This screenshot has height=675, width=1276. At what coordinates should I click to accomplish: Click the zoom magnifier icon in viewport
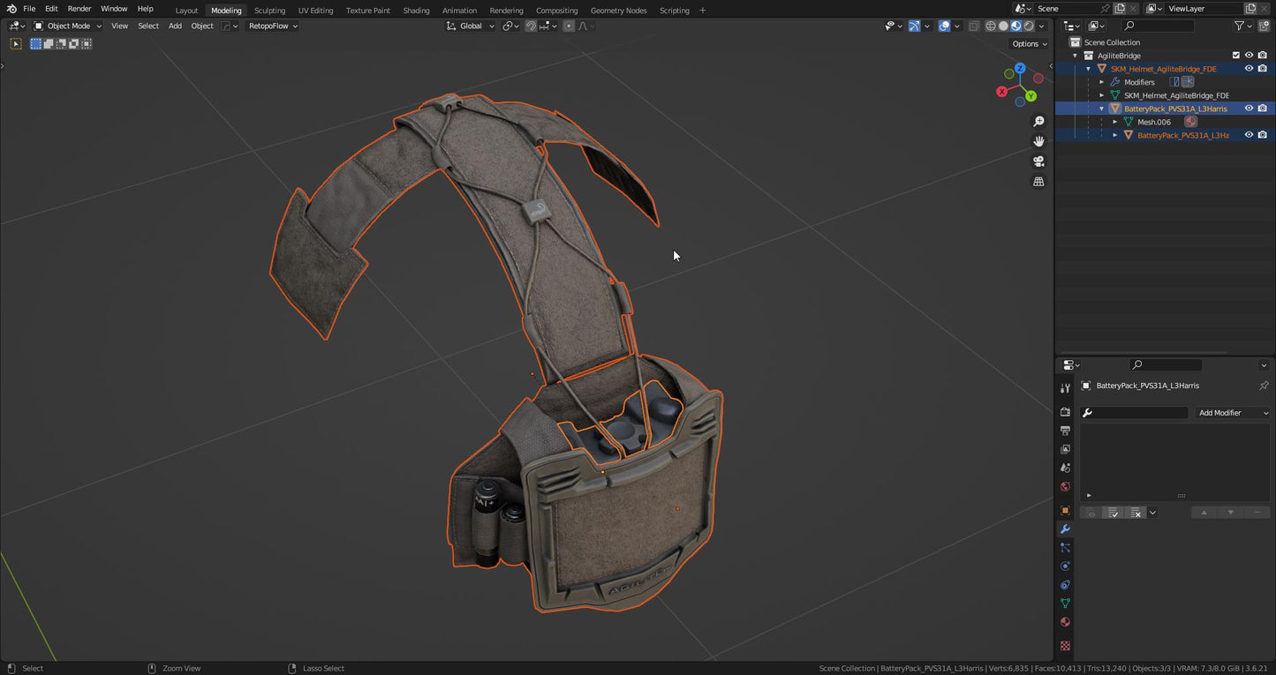click(1038, 121)
